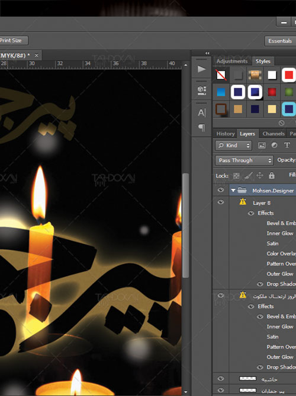Image resolution: width=296 pixels, height=396 pixels.
Task: Hide the پیر جماران layer
Action: coord(221,390)
